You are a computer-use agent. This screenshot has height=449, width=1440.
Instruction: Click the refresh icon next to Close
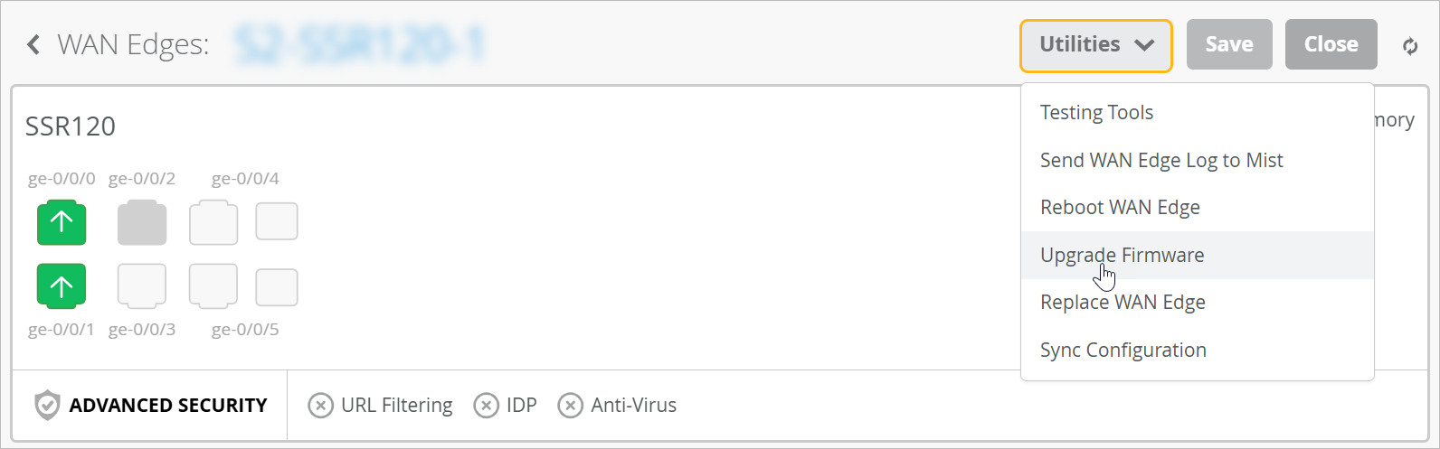(x=1409, y=45)
